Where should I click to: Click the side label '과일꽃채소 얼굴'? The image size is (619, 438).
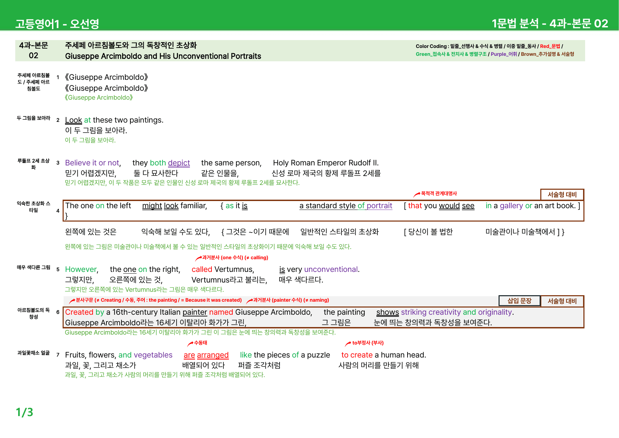(34, 353)
